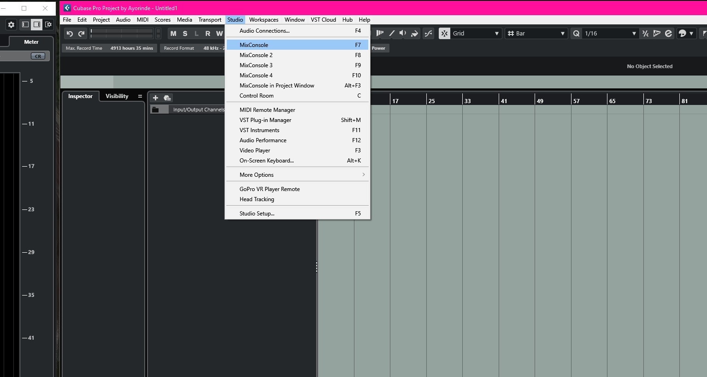This screenshot has width=707, height=377.
Task: Click the Undo arrow in Cubase toolbar
Action: tap(70, 34)
